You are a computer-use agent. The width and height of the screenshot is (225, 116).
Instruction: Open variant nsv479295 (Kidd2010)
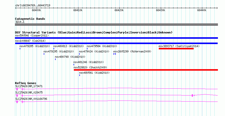click(x=59, y=51)
